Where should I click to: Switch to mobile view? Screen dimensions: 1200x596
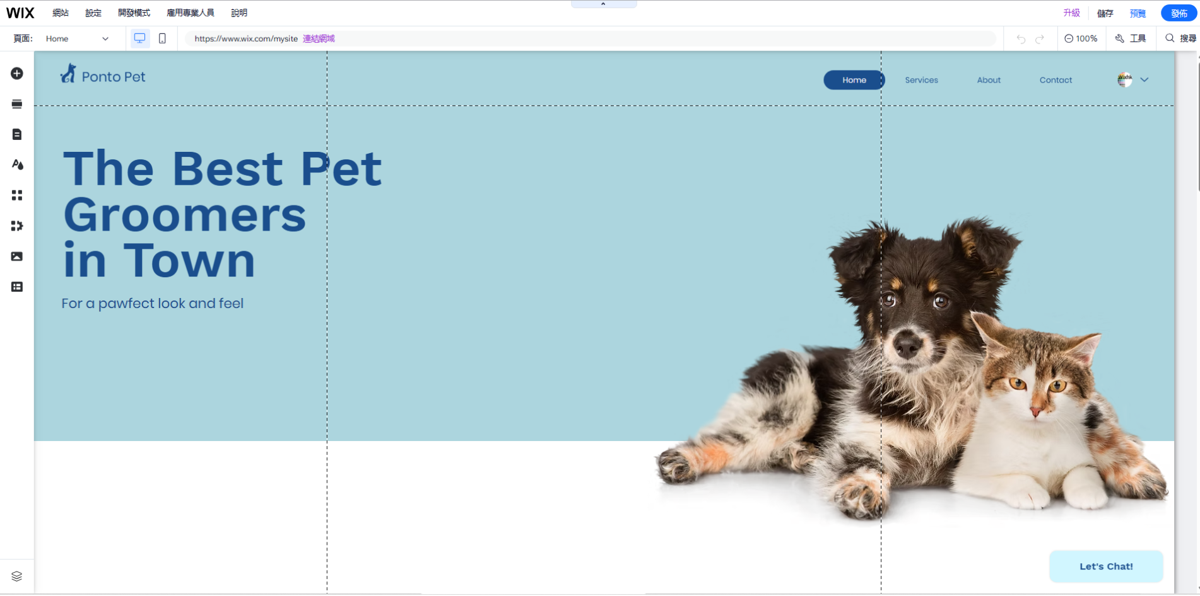coord(162,38)
